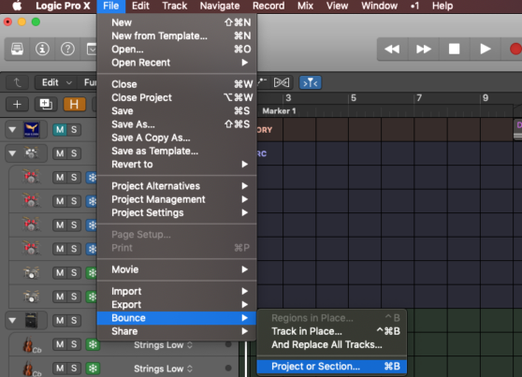Toggle Mute on the amp stack track

60,320
